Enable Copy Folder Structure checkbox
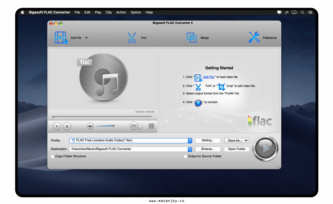 coord(52,157)
